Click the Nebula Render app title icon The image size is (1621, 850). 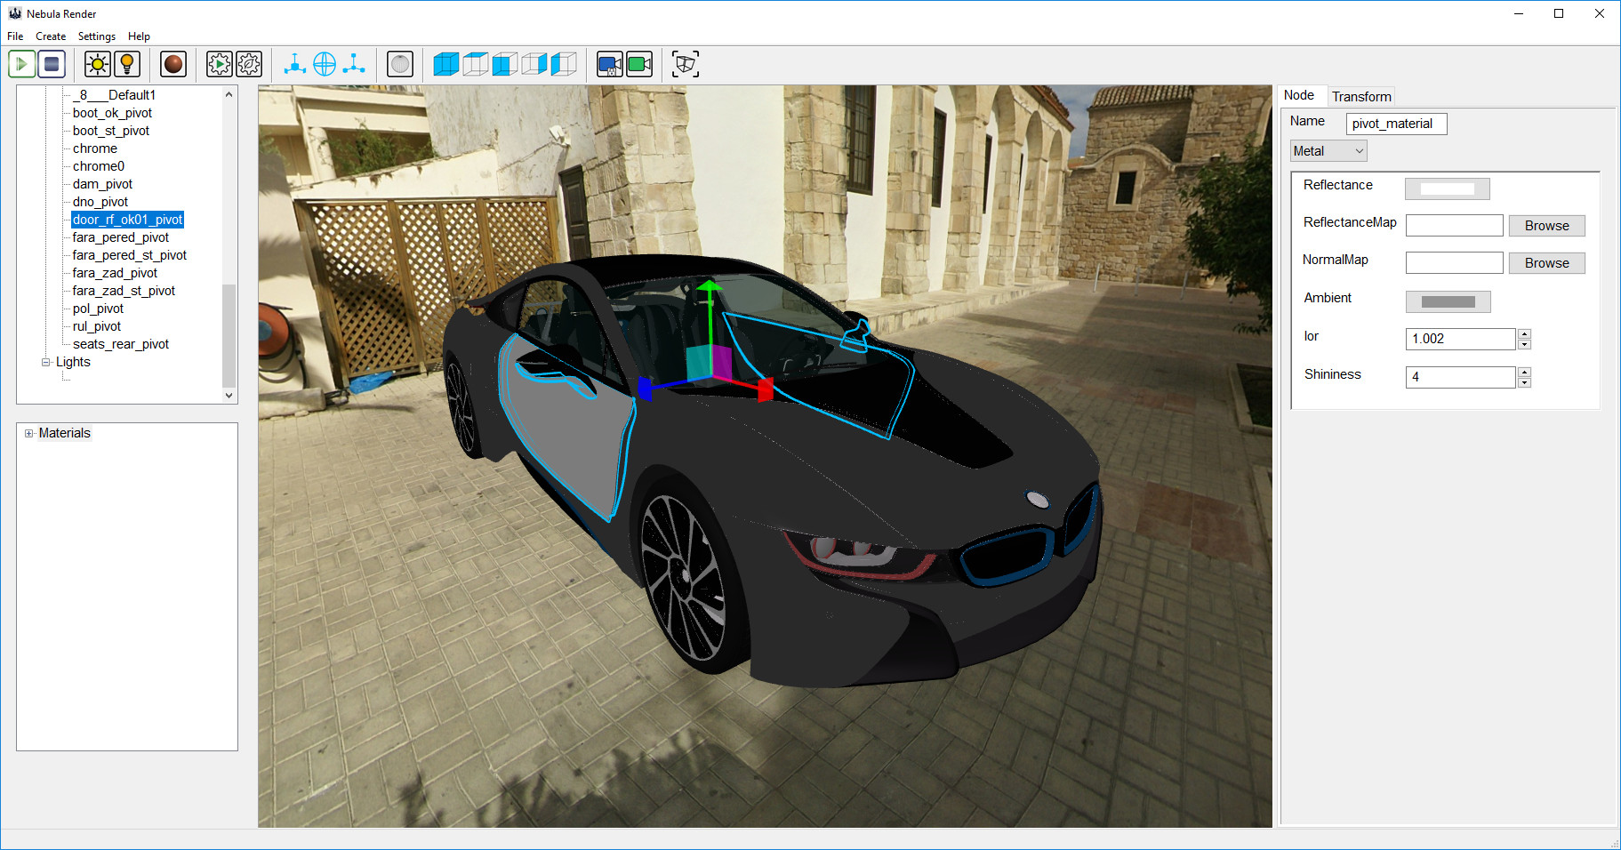click(14, 13)
